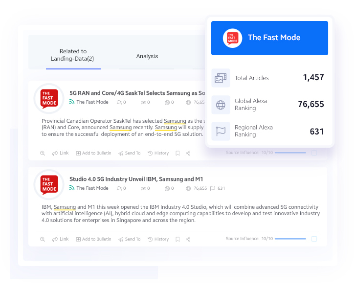Click Send To on Studio 4.0 article
Viewport: 355px width, 289px height.
click(x=130, y=239)
